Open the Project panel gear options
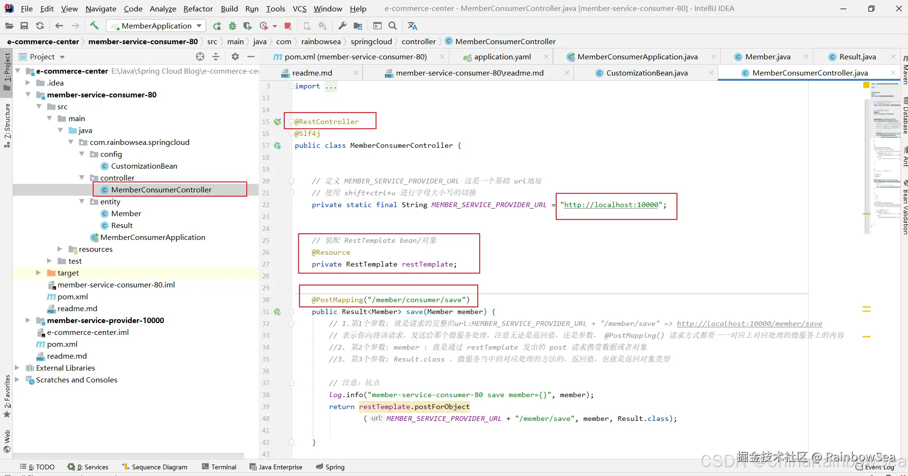This screenshot has height=476, width=908. [235, 57]
